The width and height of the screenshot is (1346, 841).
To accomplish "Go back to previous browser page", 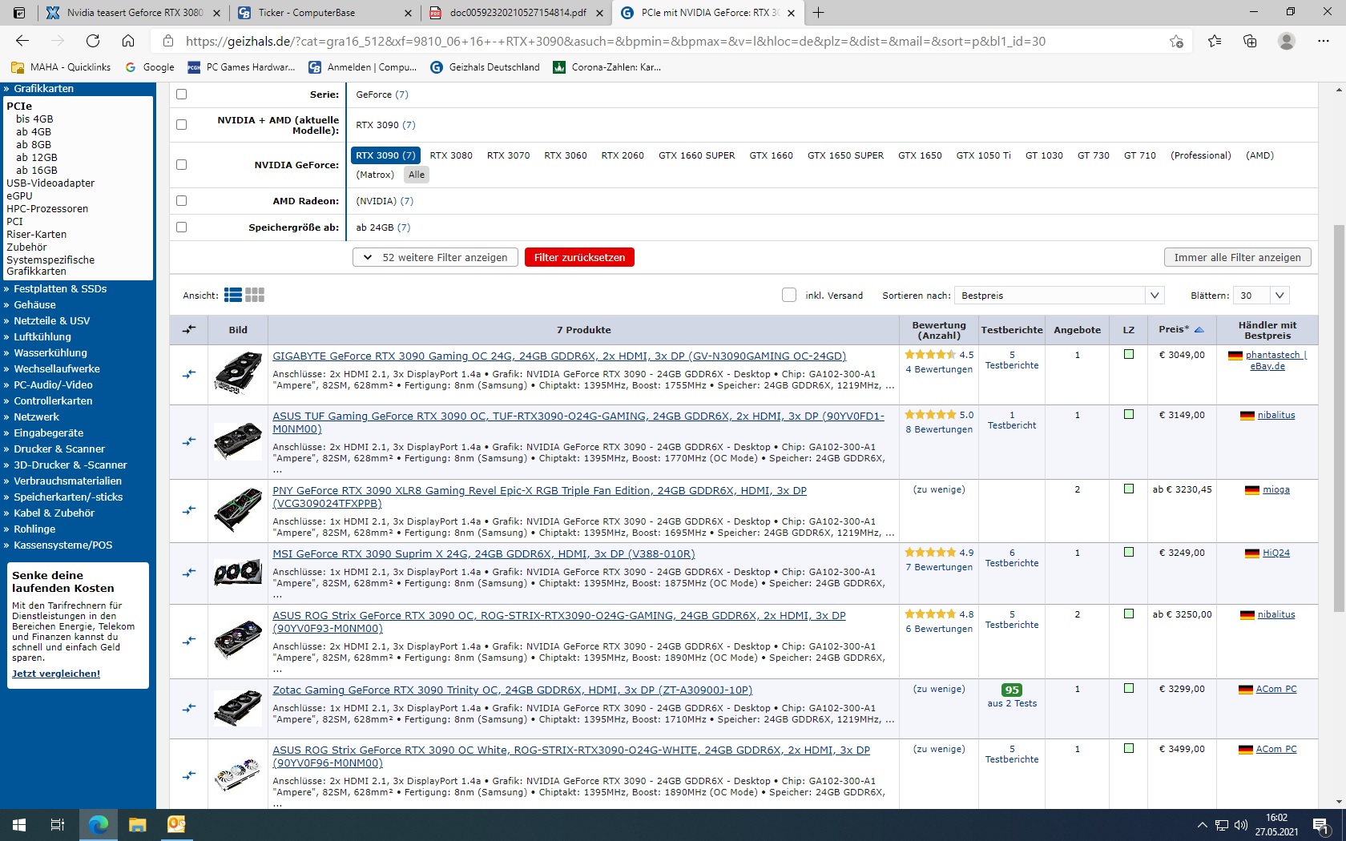I will (22, 41).
